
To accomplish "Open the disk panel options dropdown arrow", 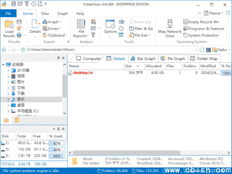I will pyautogui.click(x=54, y=129).
